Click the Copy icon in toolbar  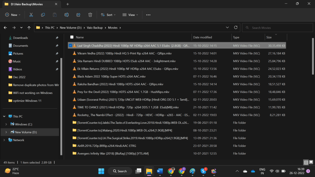pyautogui.click(x=43, y=15)
